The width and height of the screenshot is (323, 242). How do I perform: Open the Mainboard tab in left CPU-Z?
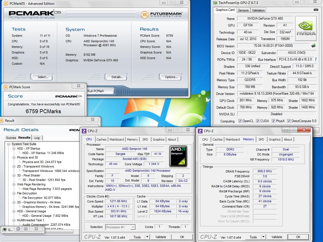(x=117, y=139)
